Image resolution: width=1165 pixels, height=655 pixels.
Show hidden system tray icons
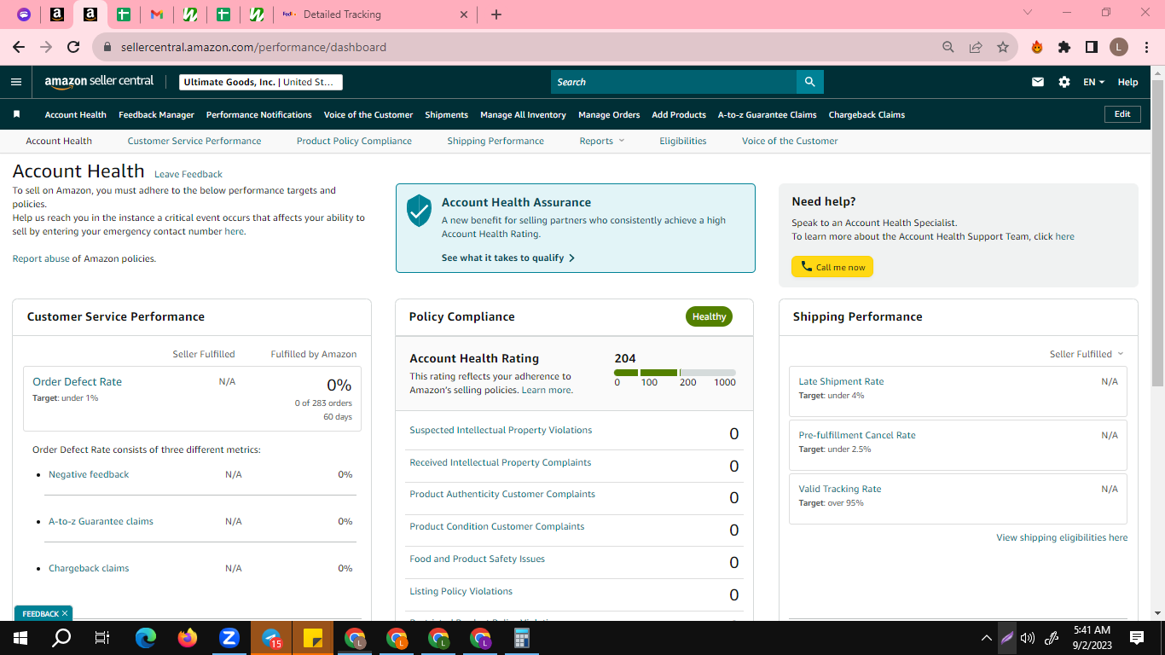point(987,638)
